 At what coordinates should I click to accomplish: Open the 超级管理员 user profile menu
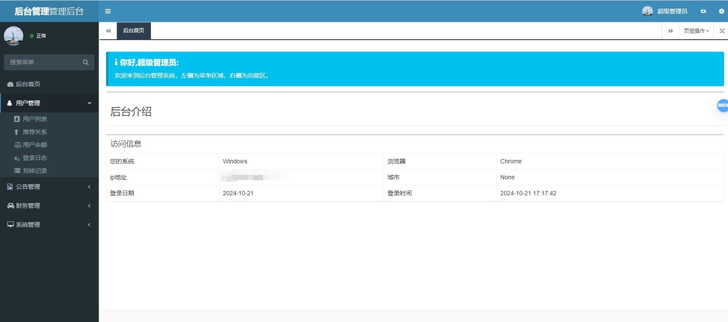point(665,11)
